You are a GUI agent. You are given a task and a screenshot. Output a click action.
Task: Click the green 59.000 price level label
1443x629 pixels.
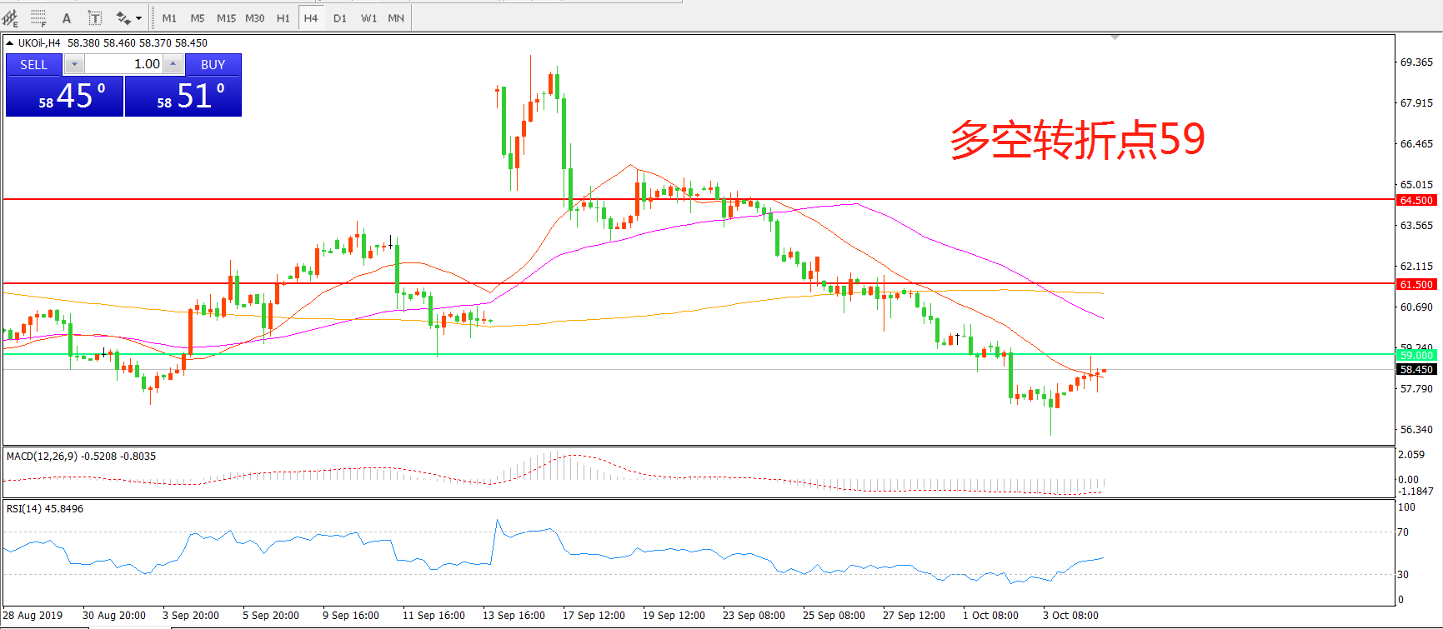pyautogui.click(x=1416, y=355)
